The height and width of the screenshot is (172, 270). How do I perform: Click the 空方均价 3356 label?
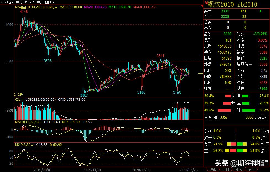coord(257,118)
